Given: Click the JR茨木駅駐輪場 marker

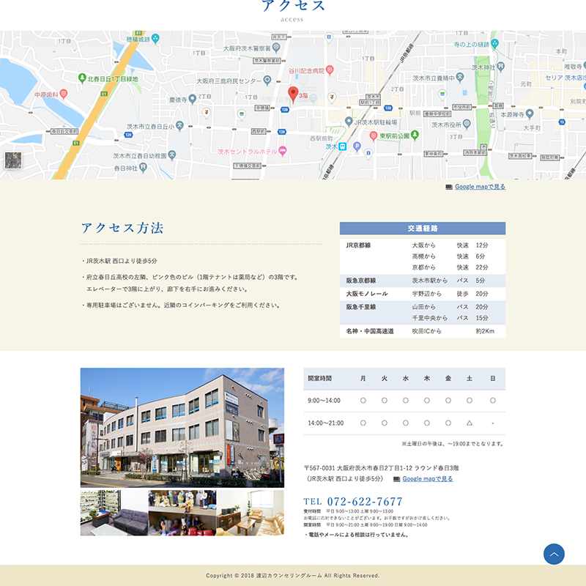Looking at the screenshot, I should 349,122.
